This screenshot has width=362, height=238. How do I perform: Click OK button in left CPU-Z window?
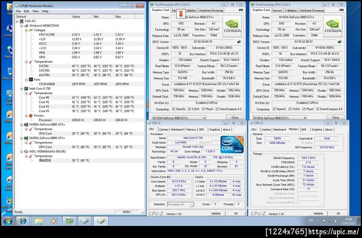tap(236, 213)
